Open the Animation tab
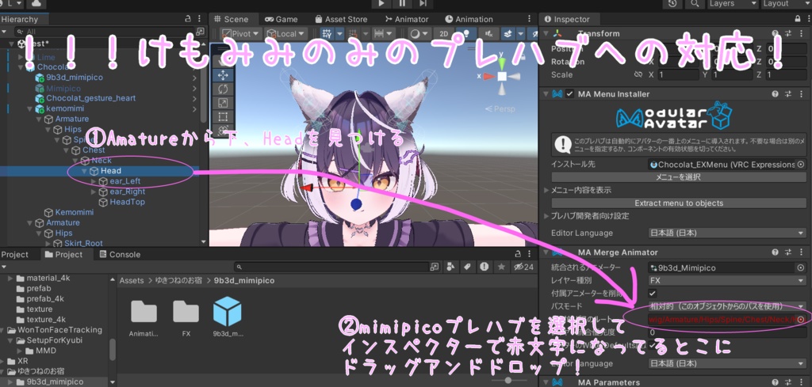The image size is (812, 387). 469,19
